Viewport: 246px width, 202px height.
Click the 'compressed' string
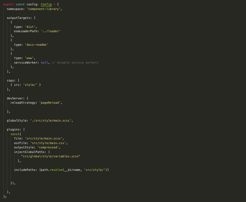tap(48, 147)
